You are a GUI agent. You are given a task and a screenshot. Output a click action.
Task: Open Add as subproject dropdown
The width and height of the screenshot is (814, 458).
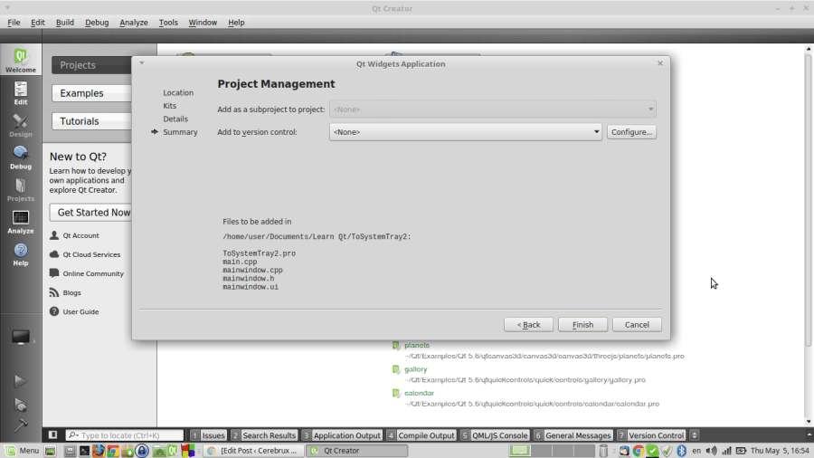click(x=493, y=109)
